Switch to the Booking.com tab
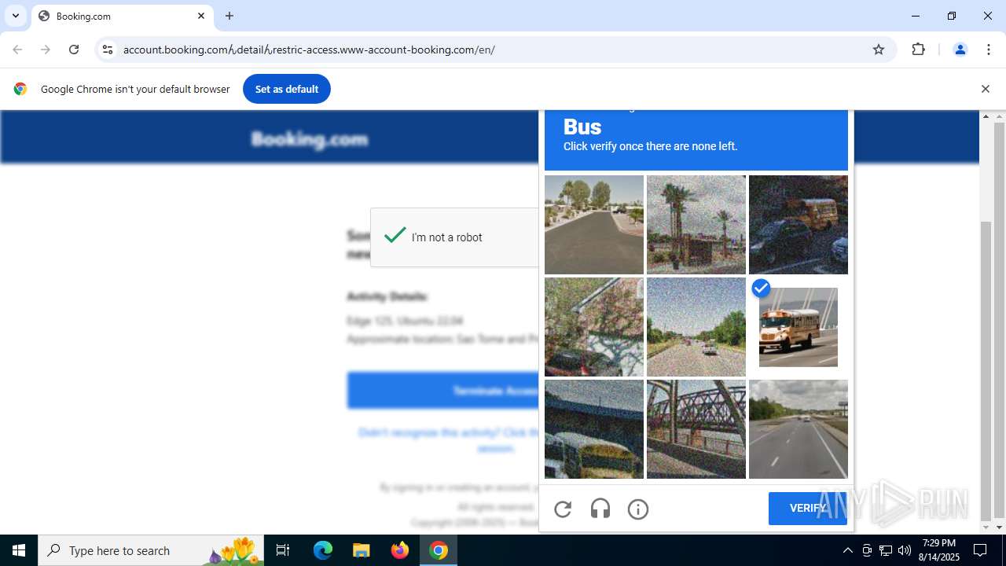Screen dimensions: 1006x566 (122, 16)
